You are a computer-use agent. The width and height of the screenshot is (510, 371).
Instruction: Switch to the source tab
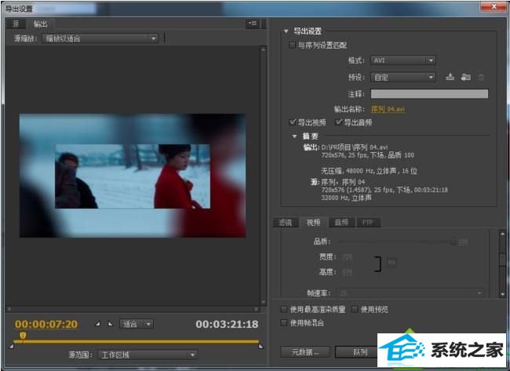16,24
